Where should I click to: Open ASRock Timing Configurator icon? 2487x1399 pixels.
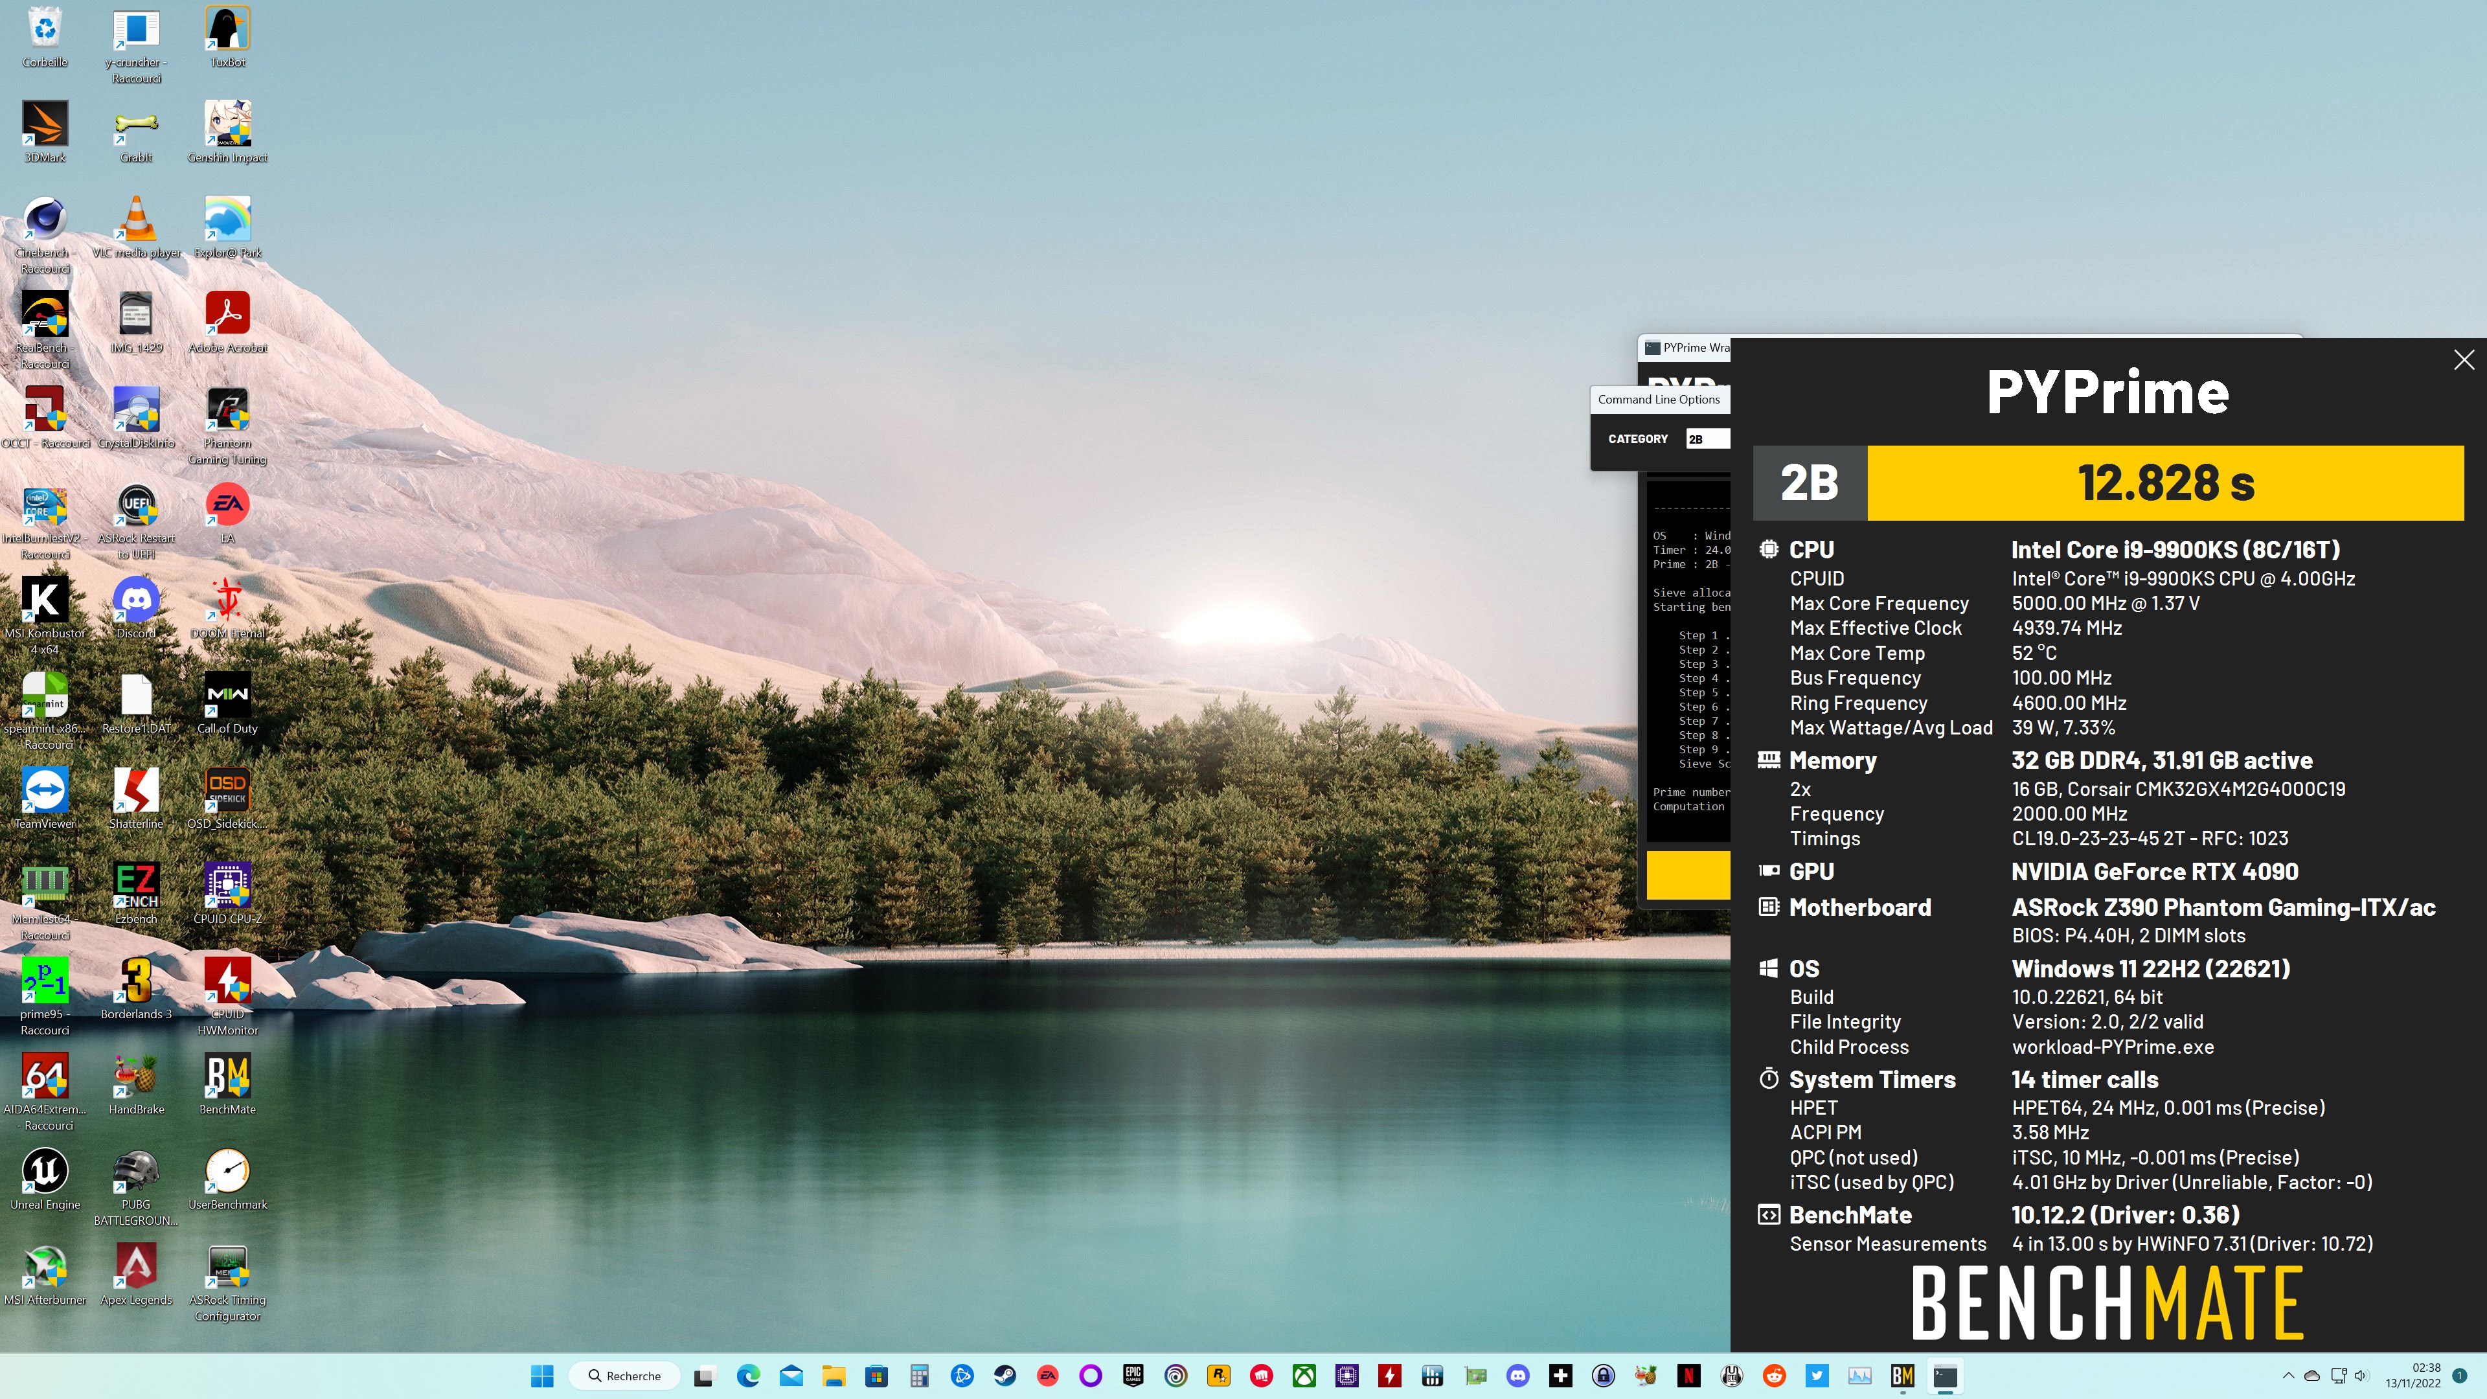228,1283
